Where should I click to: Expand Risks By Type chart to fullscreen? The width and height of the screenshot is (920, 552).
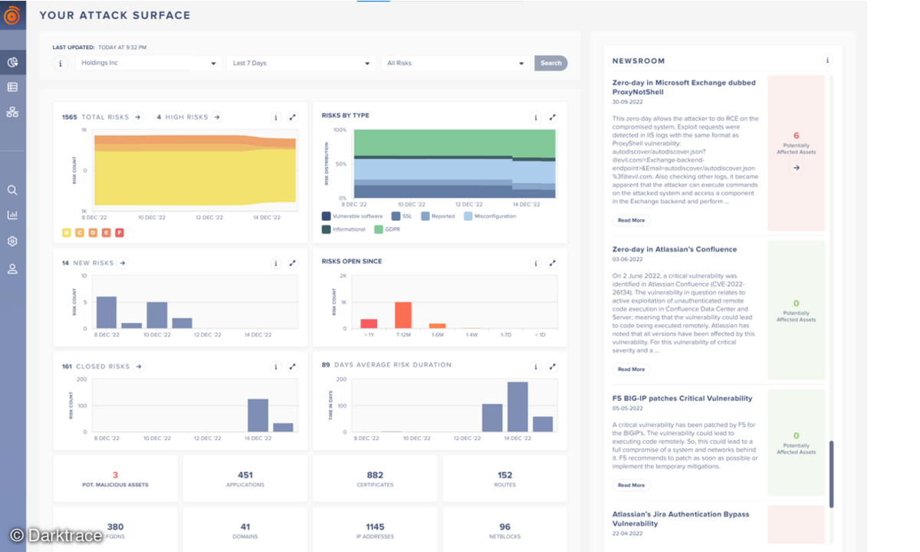point(553,117)
